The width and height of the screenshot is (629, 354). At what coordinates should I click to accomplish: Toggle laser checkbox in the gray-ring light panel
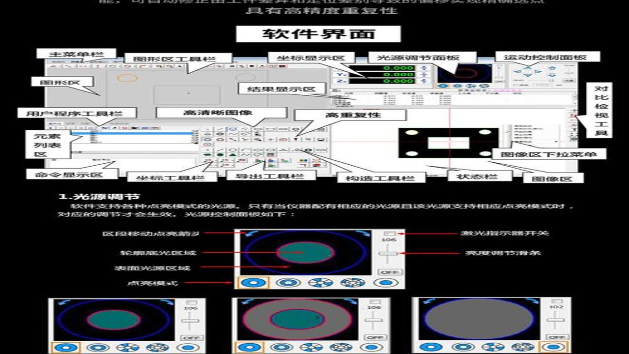[x=375, y=301]
